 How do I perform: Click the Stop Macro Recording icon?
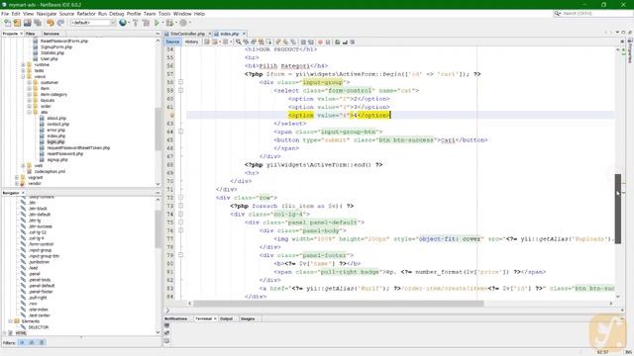coord(328,42)
